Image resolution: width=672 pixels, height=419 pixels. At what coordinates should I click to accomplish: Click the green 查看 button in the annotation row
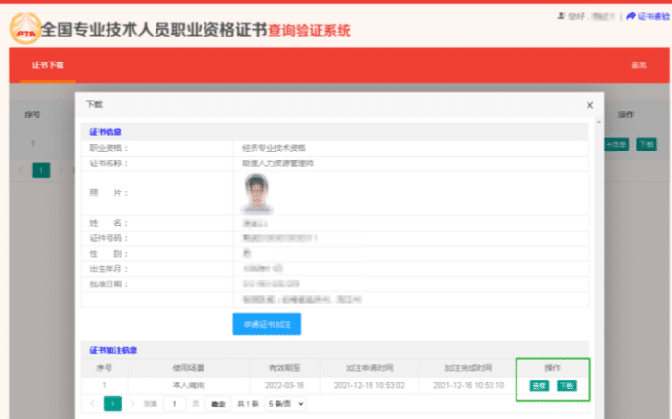coord(540,385)
